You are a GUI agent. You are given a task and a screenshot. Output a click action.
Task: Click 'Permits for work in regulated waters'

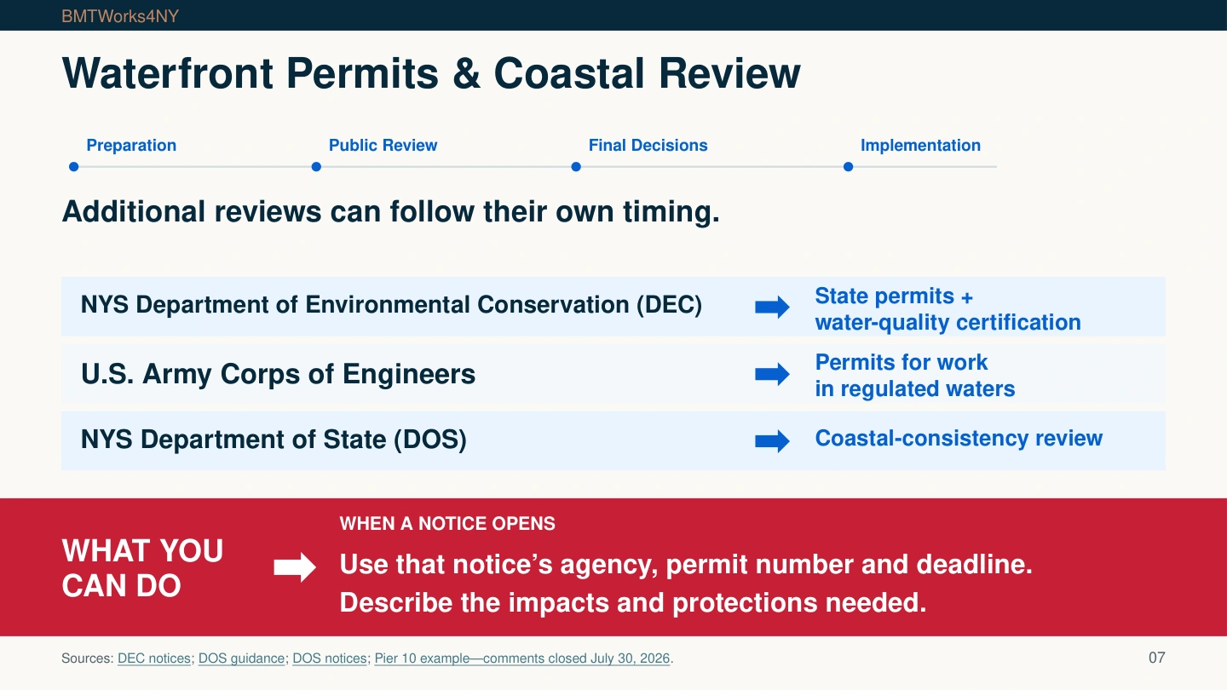915,376
